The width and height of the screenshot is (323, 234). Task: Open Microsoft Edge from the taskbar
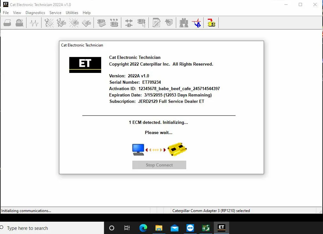point(143,228)
